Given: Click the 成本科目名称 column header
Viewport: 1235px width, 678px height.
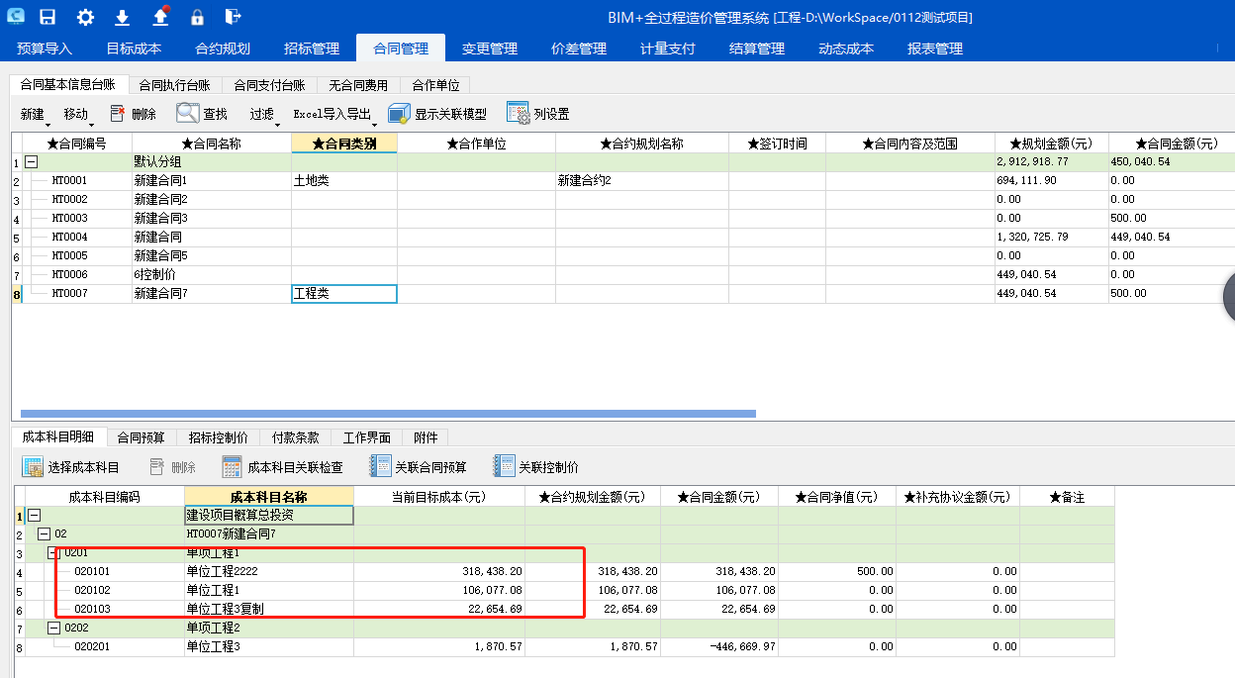Looking at the screenshot, I should (269, 497).
